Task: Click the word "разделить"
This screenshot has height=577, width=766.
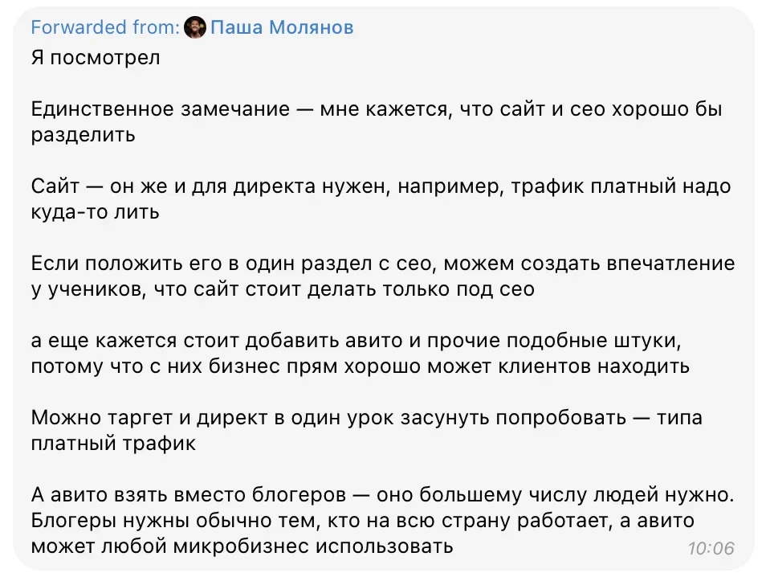Action: coord(83,135)
